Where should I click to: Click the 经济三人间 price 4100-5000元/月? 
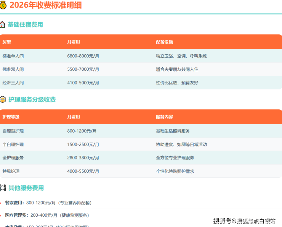tap(83, 83)
